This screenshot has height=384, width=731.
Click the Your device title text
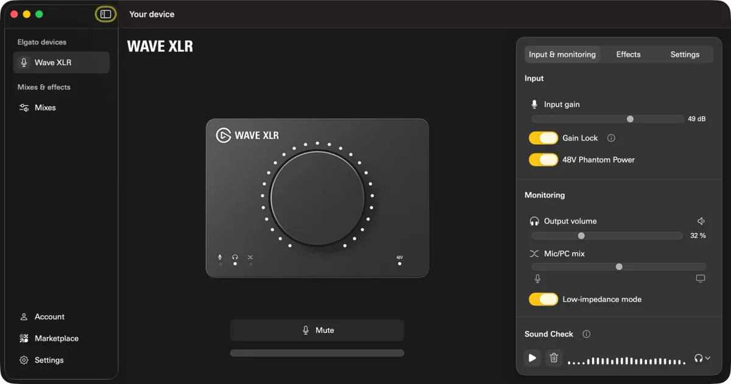[152, 14]
